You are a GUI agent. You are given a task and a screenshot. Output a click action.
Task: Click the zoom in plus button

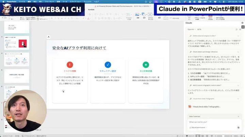point(231,136)
